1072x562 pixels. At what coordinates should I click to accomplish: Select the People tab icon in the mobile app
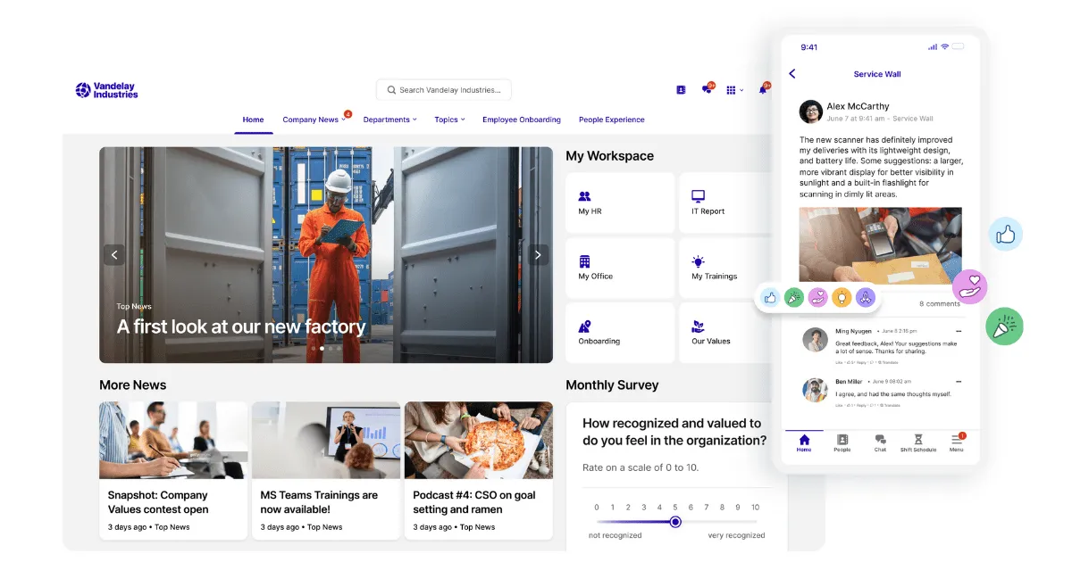842,443
